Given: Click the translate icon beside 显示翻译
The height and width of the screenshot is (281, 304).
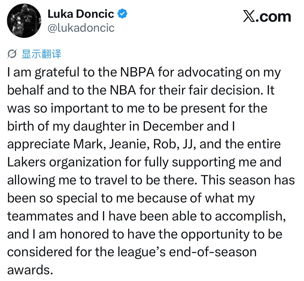Looking at the screenshot, I should pyautogui.click(x=12, y=54).
